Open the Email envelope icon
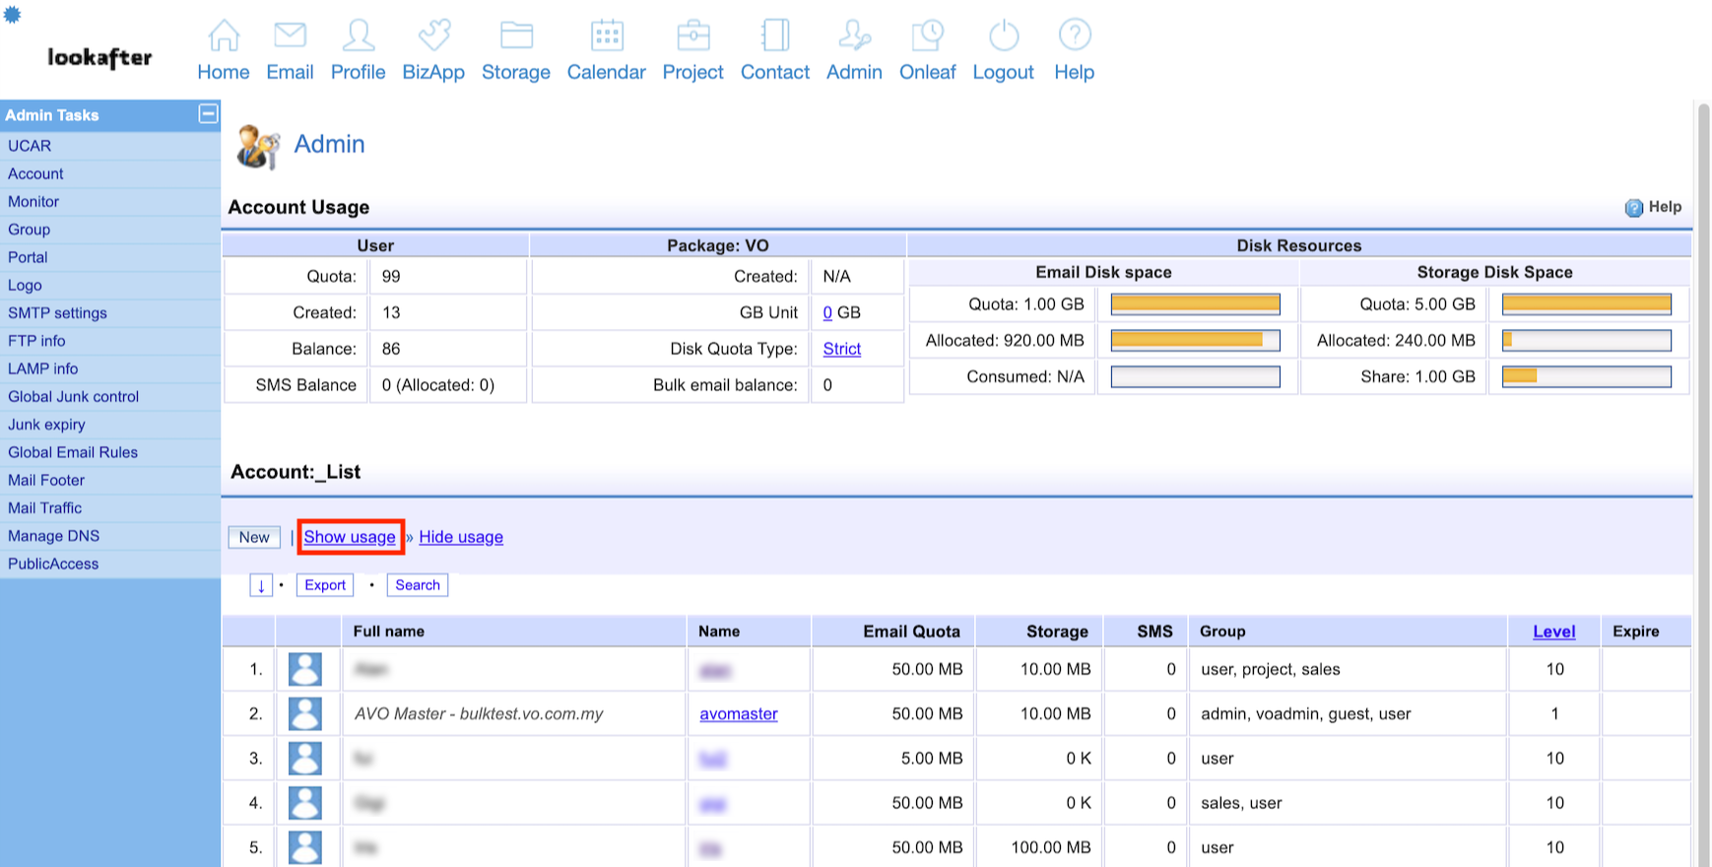 pyautogui.click(x=290, y=35)
